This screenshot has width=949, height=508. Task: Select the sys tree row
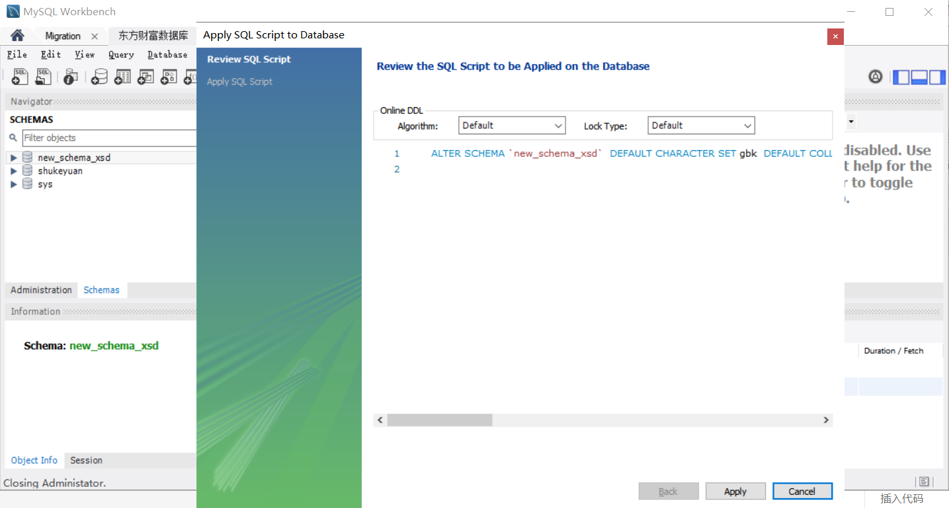tap(102, 184)
